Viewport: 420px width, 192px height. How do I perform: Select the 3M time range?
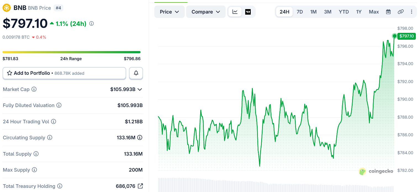pos(328,12)
